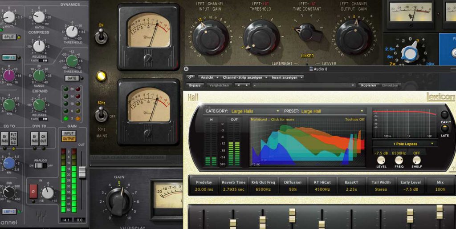Viewport: 456px width, 229px height.
Task: Toggle the GATE button
Action: click(72, 78)
